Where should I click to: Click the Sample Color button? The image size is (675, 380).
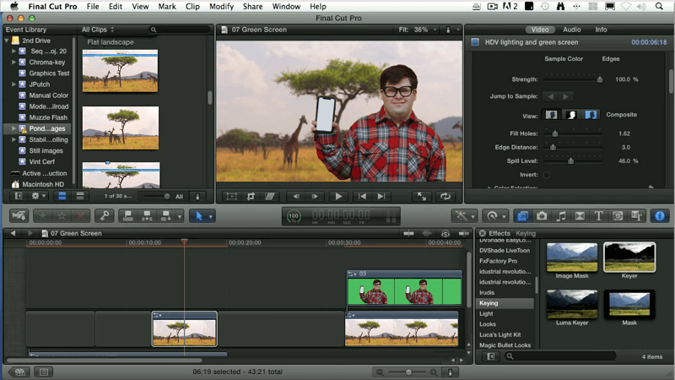[x=564, y=58]
